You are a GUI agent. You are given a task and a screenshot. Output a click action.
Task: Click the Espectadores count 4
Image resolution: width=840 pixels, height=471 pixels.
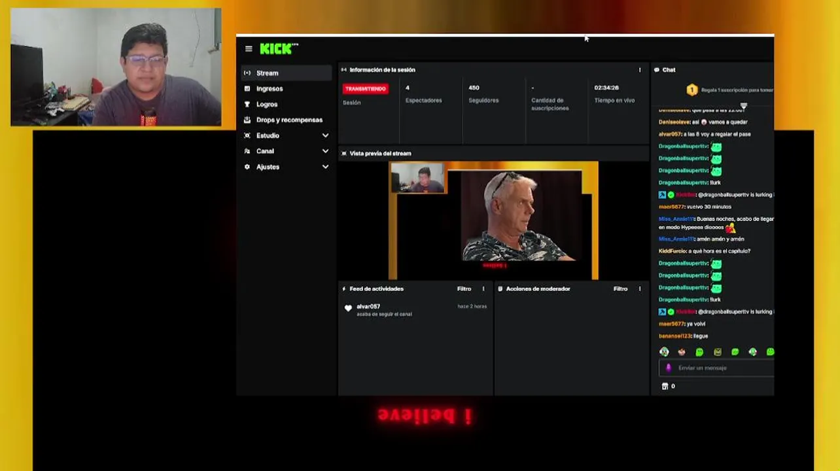(x=408, y=88)
